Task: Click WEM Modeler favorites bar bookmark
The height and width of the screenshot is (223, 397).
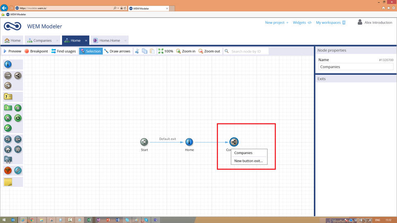Action: pos(16,14)
